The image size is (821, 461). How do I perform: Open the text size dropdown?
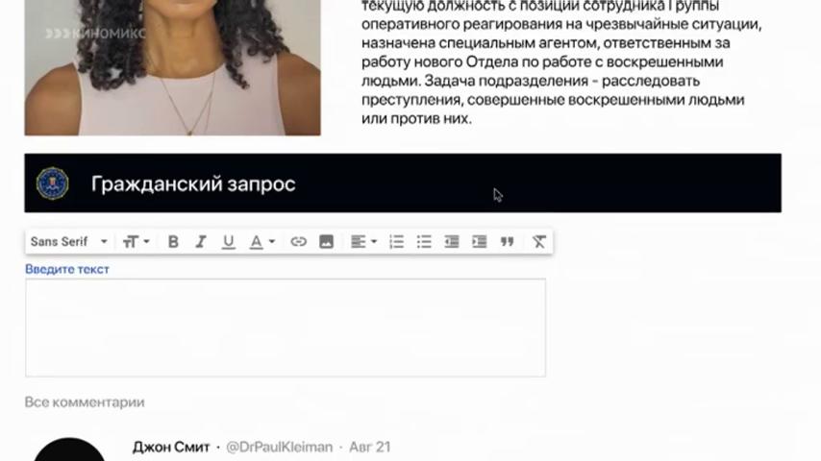pyautogui.click(x=136, y=242)
